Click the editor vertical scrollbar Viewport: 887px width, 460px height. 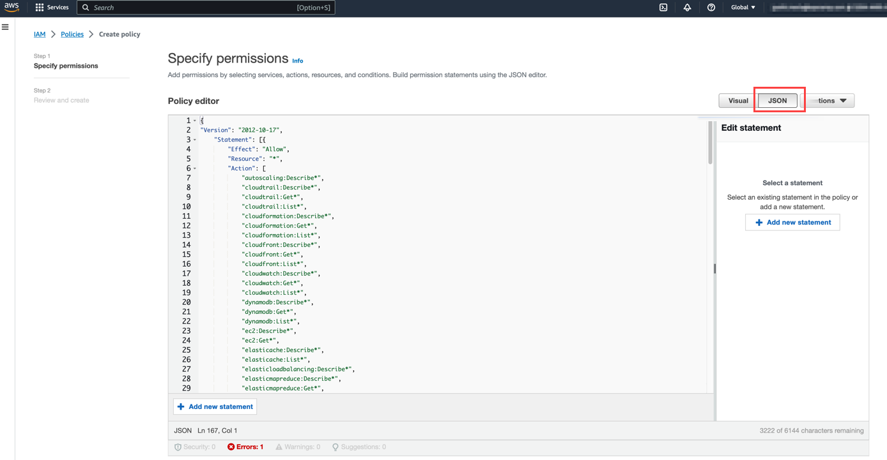tap(709, 143)
